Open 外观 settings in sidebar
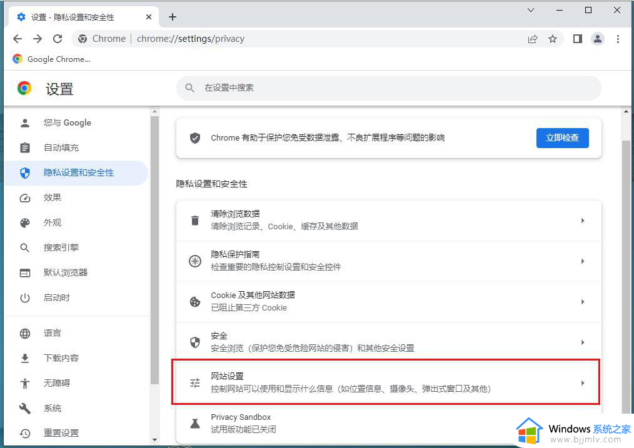 [76, 223]
